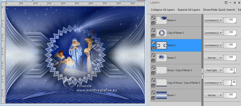Select layer named Raster 4

(171, 20)
